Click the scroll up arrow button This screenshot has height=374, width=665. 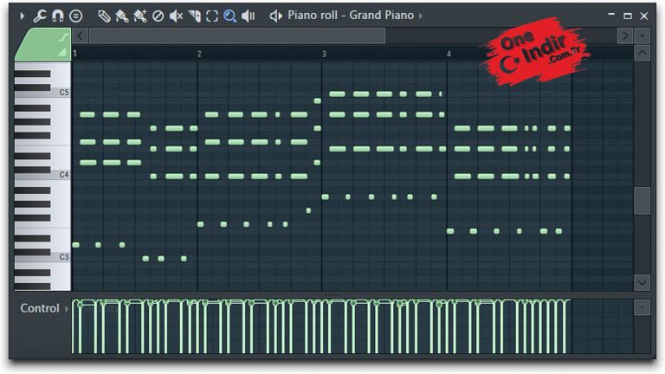642,54
